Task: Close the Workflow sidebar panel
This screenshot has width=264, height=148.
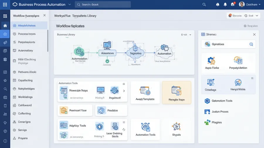Action: pos(45,15)
